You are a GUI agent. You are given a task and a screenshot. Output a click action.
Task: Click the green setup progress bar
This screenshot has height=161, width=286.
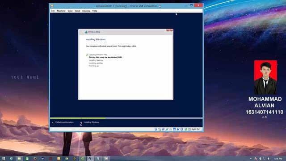(78, 118)
